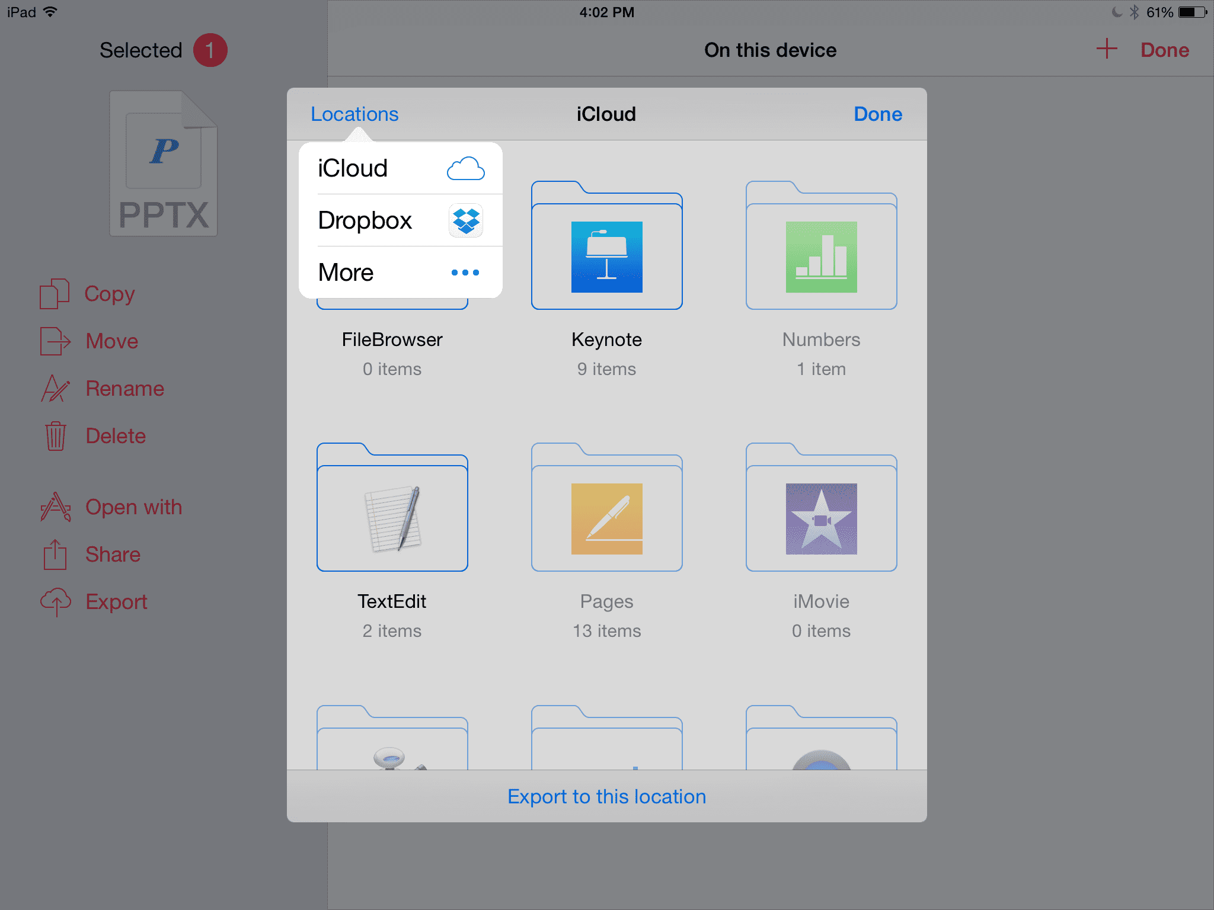
Task: Open More locations option
Action: click(401, 273)
